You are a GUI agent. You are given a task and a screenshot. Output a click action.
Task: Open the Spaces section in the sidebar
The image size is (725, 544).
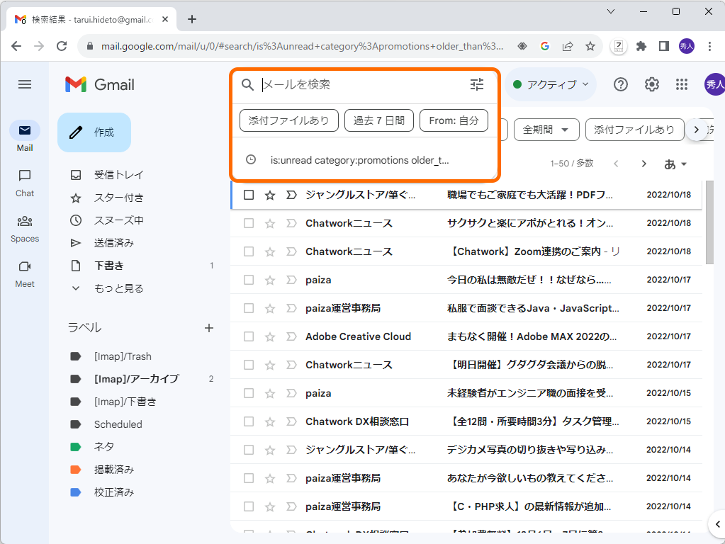click(x=24, y=227)
